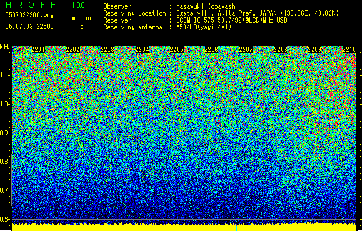Click the 1.1 frequency axis label
This screenshot has height=231, width=363.
click(x=5, y=75)
